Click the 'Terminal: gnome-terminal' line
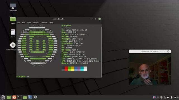 pos(74,56)
